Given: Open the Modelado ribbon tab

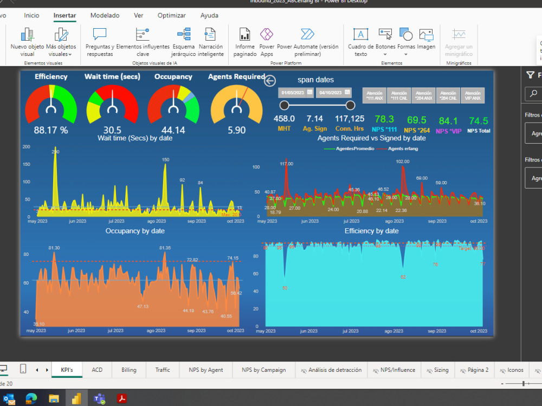Looking at the screenshot, I should tap(105, 15).
